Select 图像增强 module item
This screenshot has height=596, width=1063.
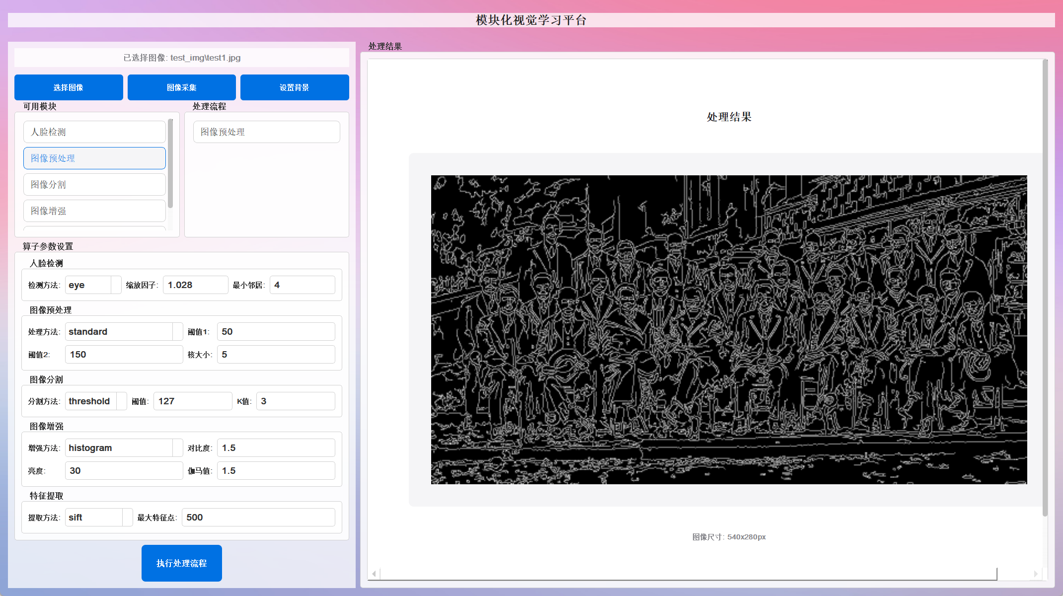[94, 211]
